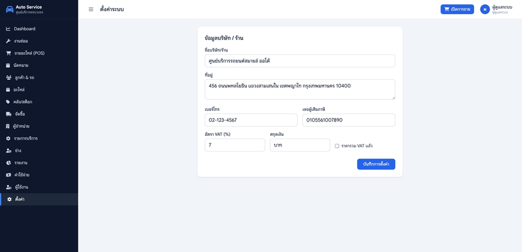Screen dimensions: 522x252
Task: Focus the เบอร์โทร field
Action: pyautogui.click(x=251, y=120)
